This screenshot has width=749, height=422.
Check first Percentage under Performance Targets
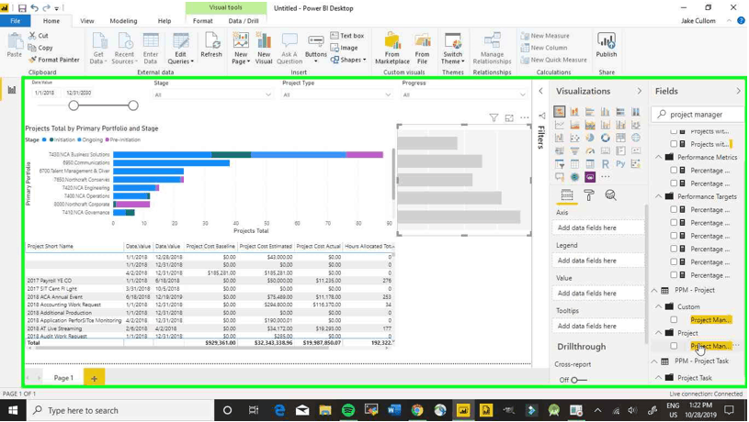[x=674, y=210]
